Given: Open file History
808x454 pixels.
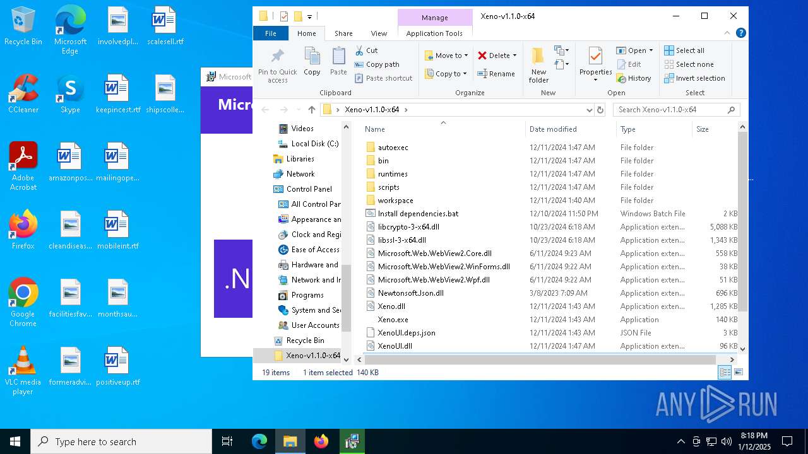Looking at the screenshot, I should tap(634, 78).
